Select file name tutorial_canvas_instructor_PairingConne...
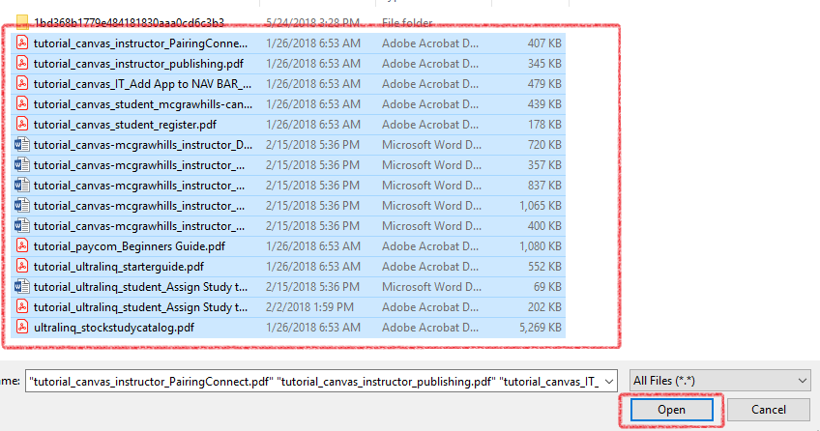Screen dimensions: 820x431 [x=140, y=43]
